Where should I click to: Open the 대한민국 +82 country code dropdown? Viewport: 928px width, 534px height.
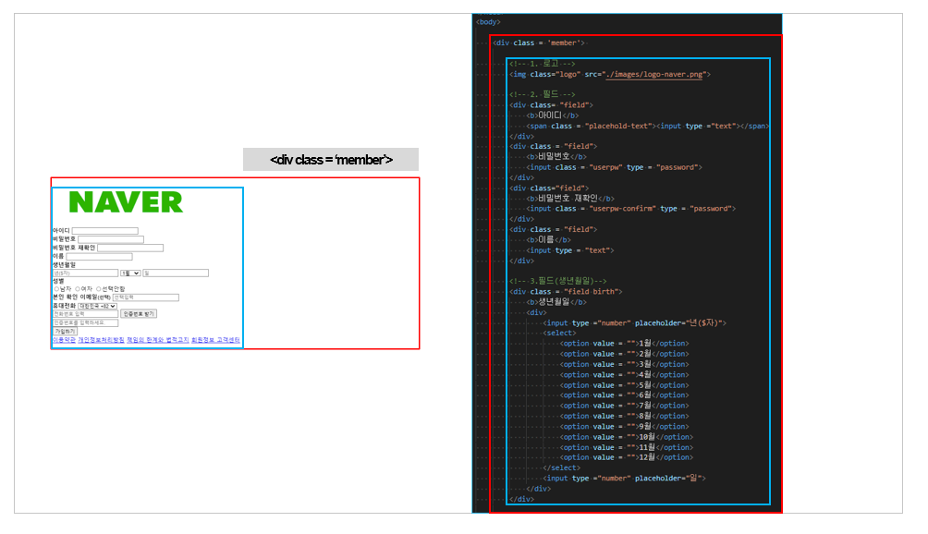[97, 307]
